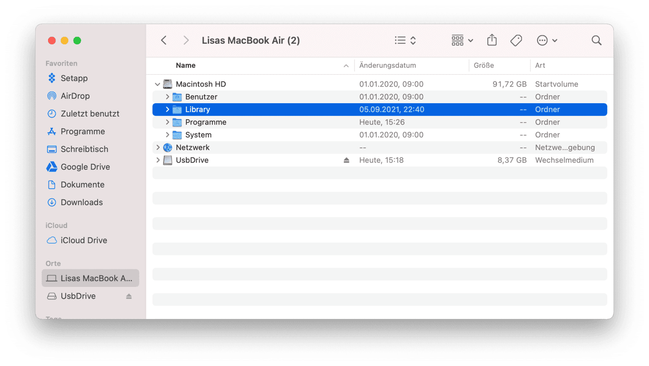Click the 91,72 GB size value
649x366 pixels.
click(509, 84)
